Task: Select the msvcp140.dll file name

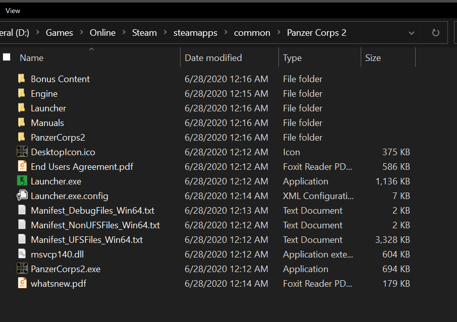Action: tap(58, 254)
